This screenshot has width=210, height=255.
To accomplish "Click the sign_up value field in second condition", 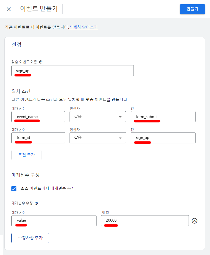I will pyautogui.click(x=163, y=138).
